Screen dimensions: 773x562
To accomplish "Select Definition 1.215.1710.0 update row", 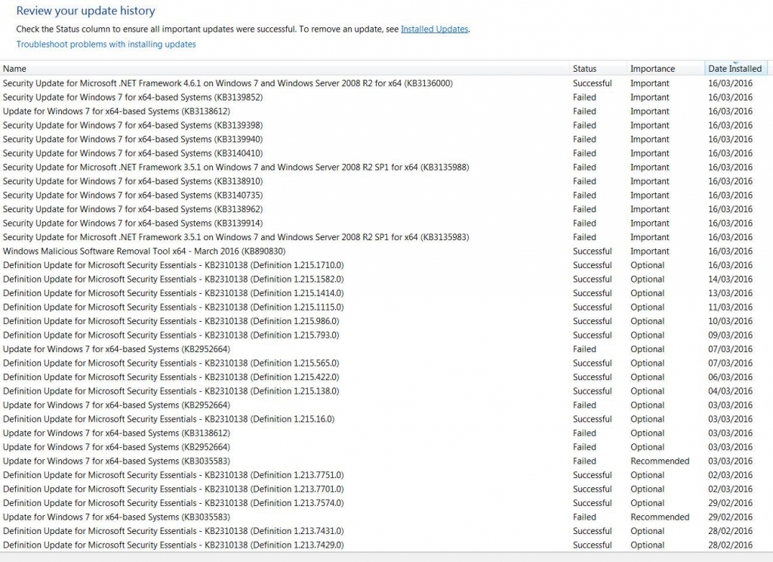I will click(x=173, y=265).
